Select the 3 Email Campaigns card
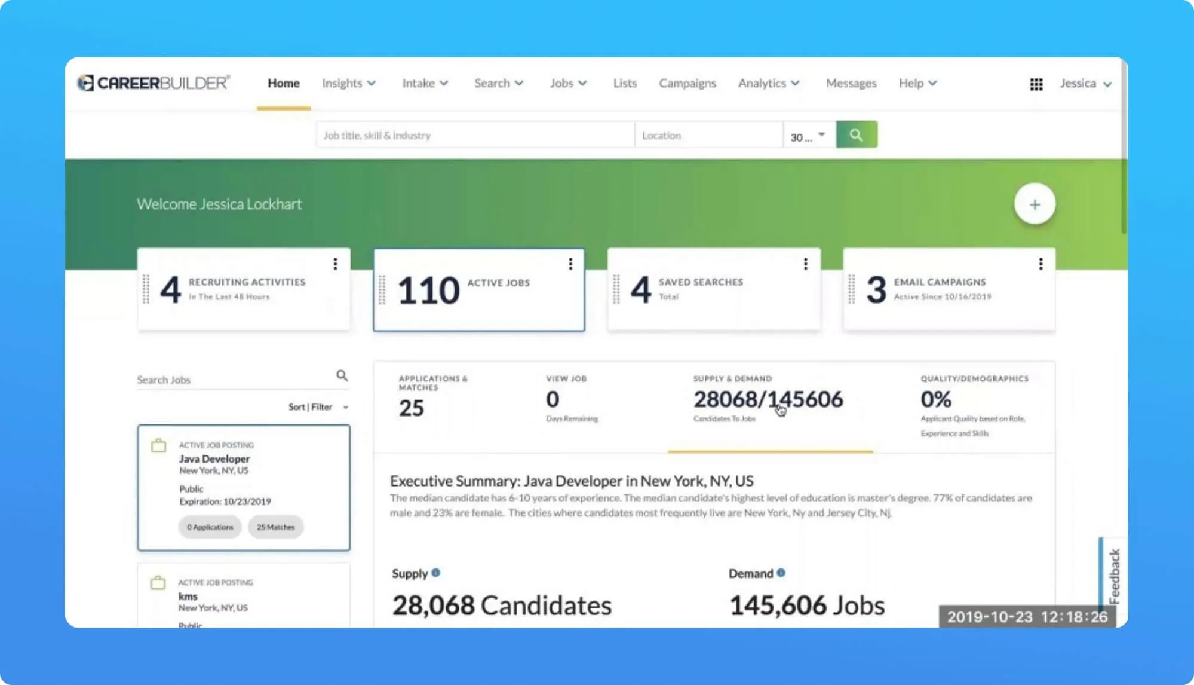 tap(949, 290)
